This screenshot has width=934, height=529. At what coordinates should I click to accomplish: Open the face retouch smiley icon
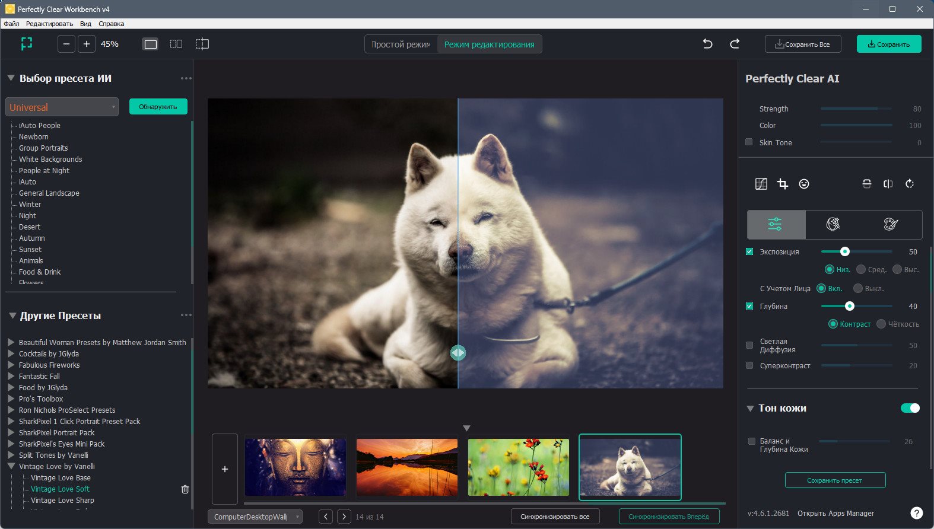pos(804,184)
